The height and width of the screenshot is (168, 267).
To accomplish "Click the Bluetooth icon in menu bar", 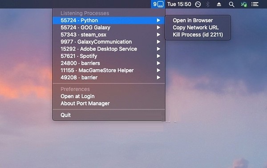I will point(207,4).
